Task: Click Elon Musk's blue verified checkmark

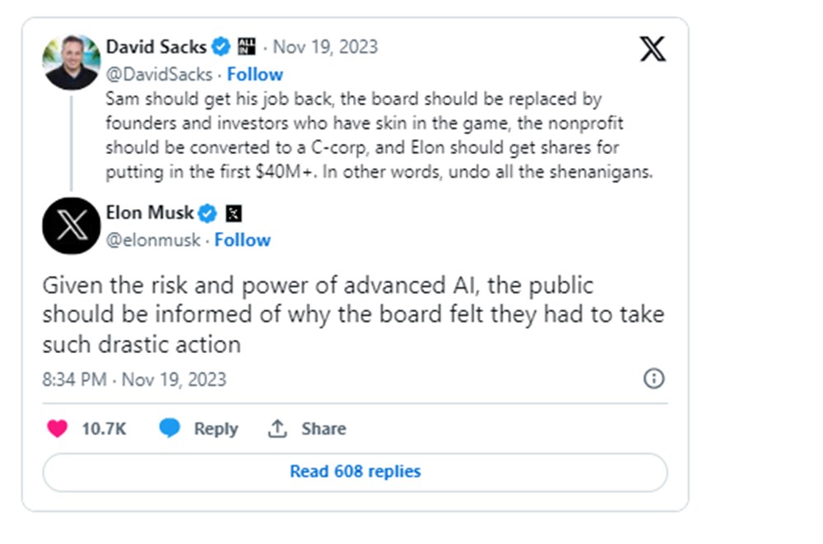Action: 207,212
